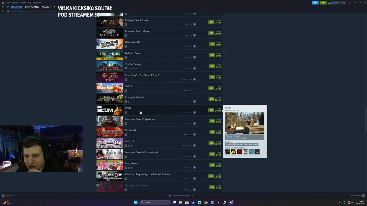Click yellow friend avatar in SCUM preview
367x206 pixels.
(234, 152)
